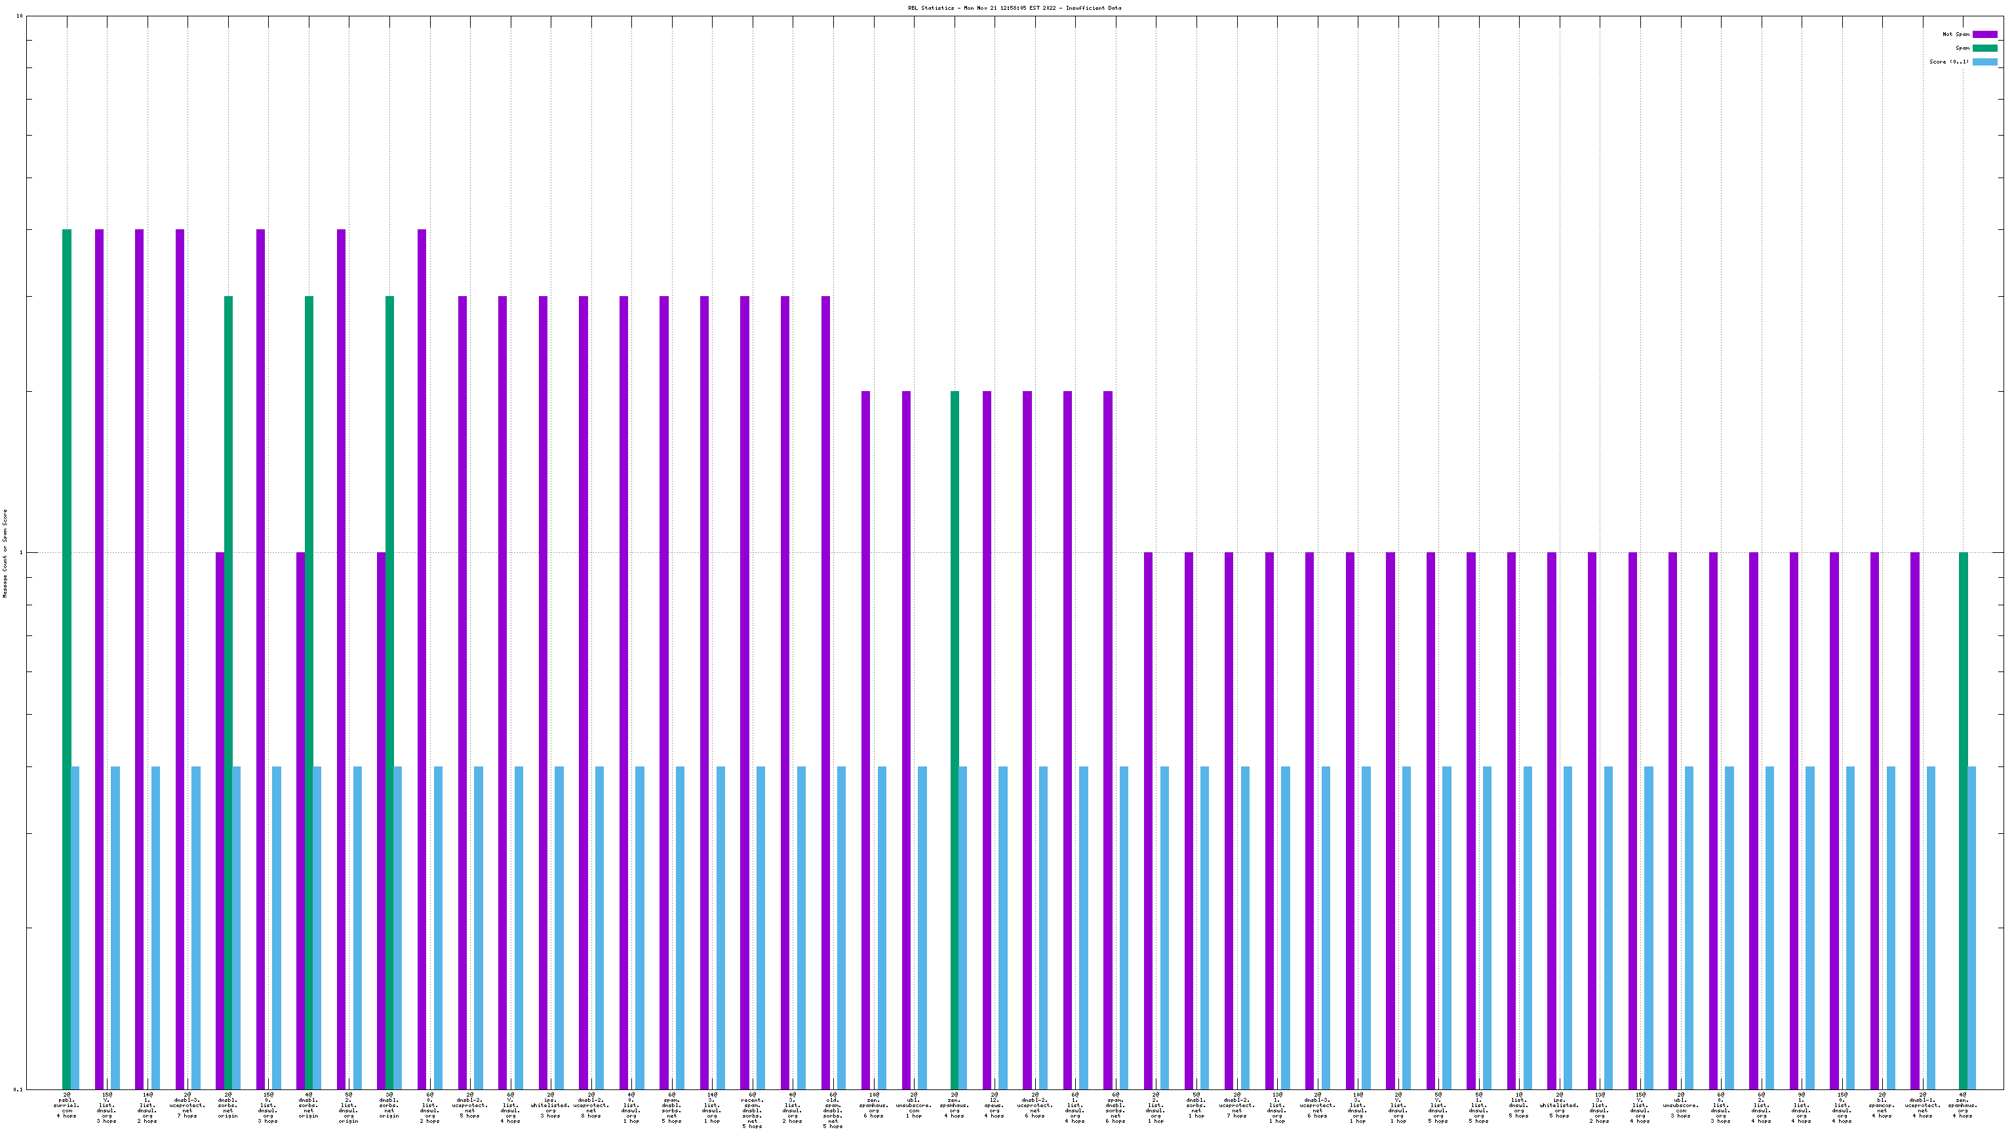This screenshot has height=1132, width=2014.
Task: Click the 12.apews.org 4 hops label
Action: coord(995,1105)
